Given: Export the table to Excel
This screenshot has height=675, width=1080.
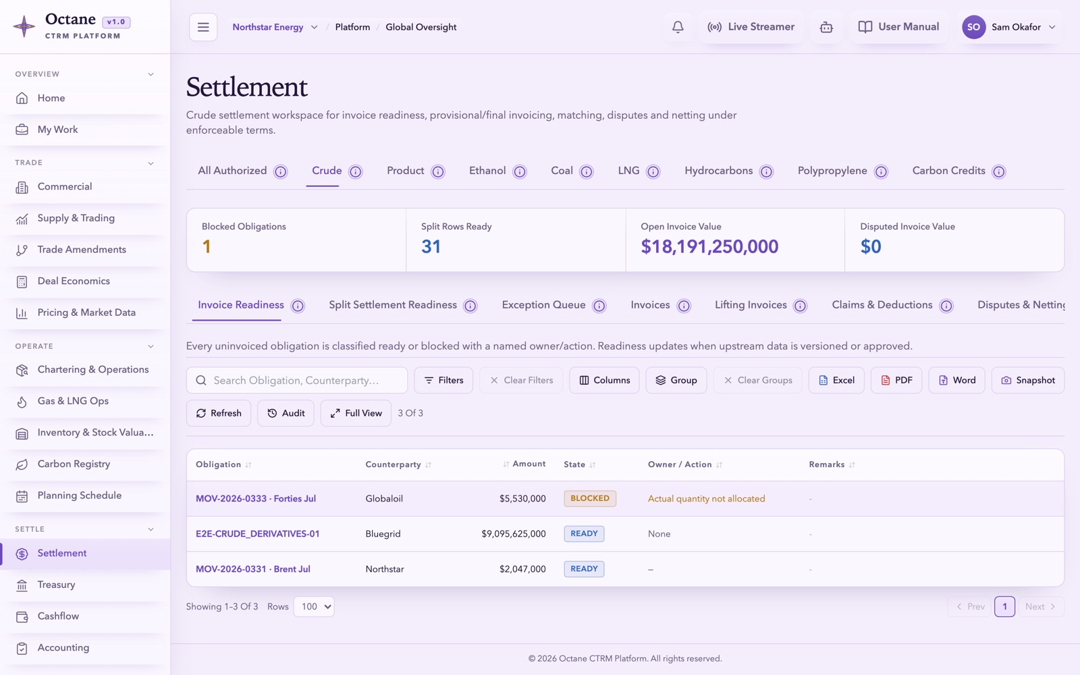Looking at the screenshot, I should coord(836,381).
